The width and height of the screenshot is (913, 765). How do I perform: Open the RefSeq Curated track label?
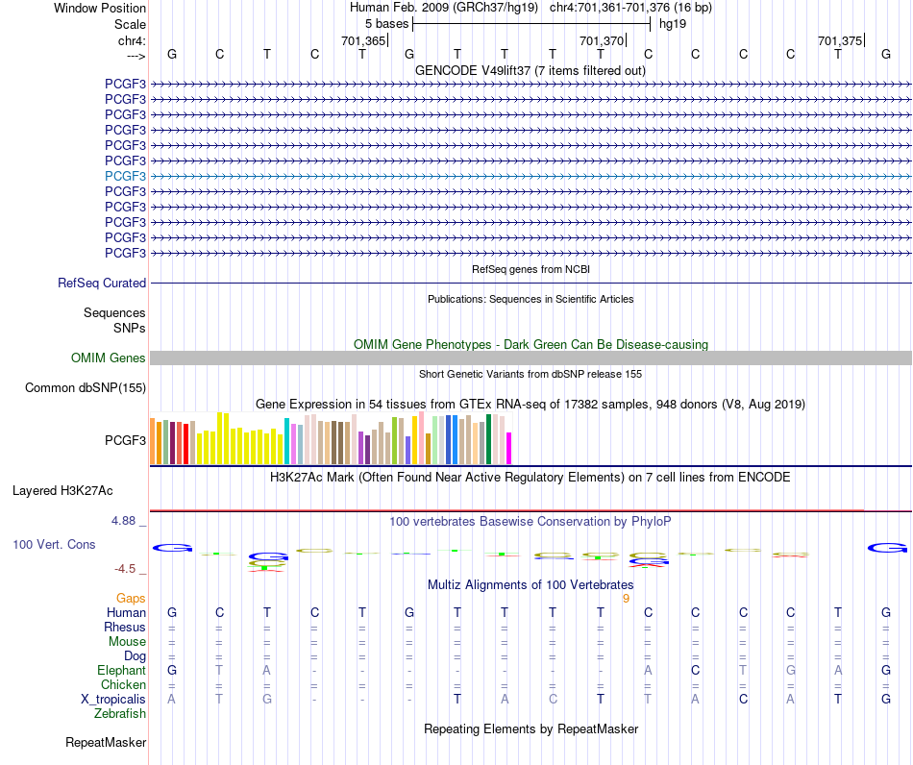[102, 283]
